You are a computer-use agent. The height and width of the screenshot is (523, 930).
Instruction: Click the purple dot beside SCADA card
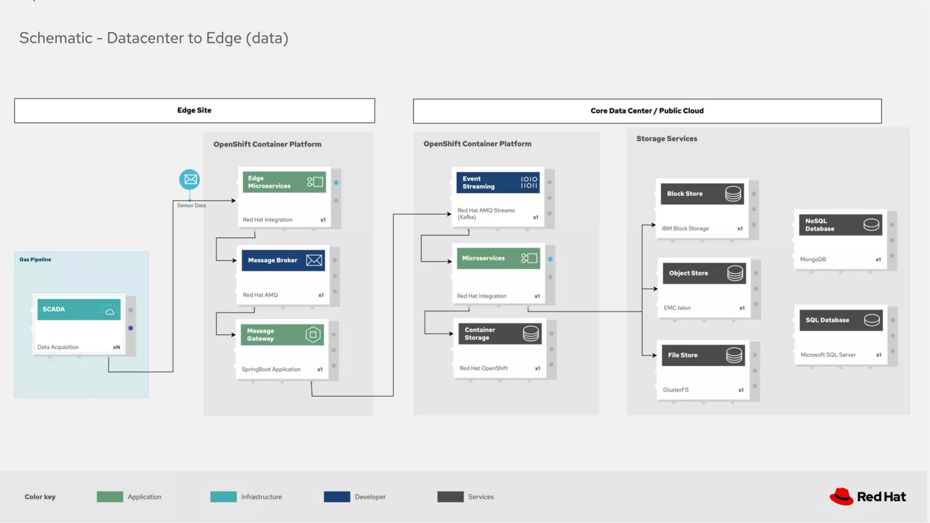131,328
